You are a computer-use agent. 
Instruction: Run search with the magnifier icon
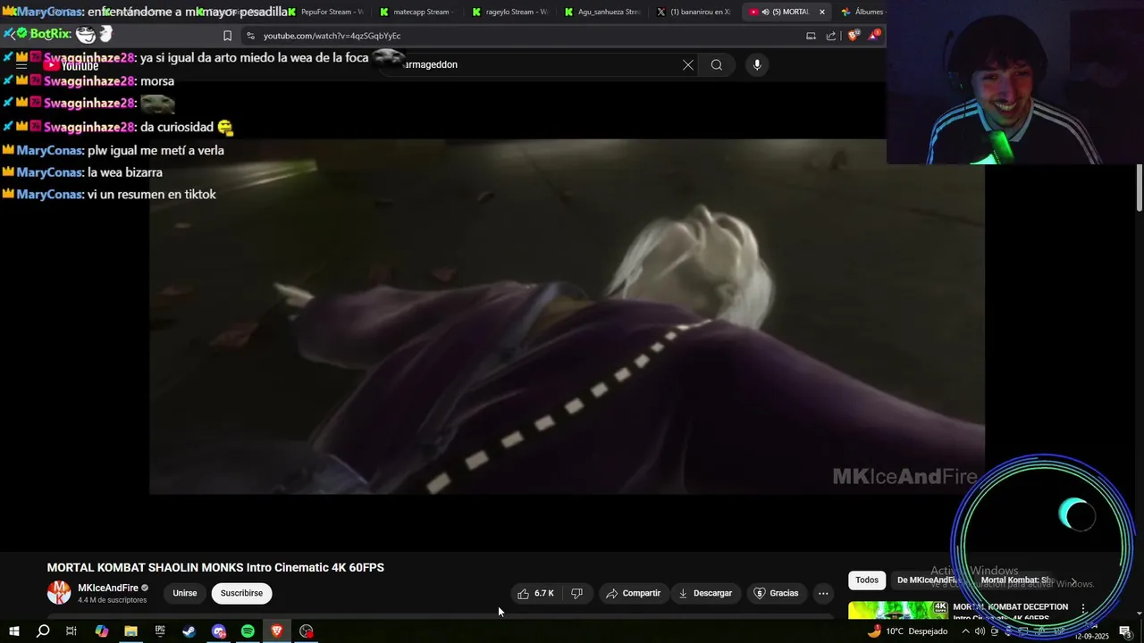tap(717, 64)
